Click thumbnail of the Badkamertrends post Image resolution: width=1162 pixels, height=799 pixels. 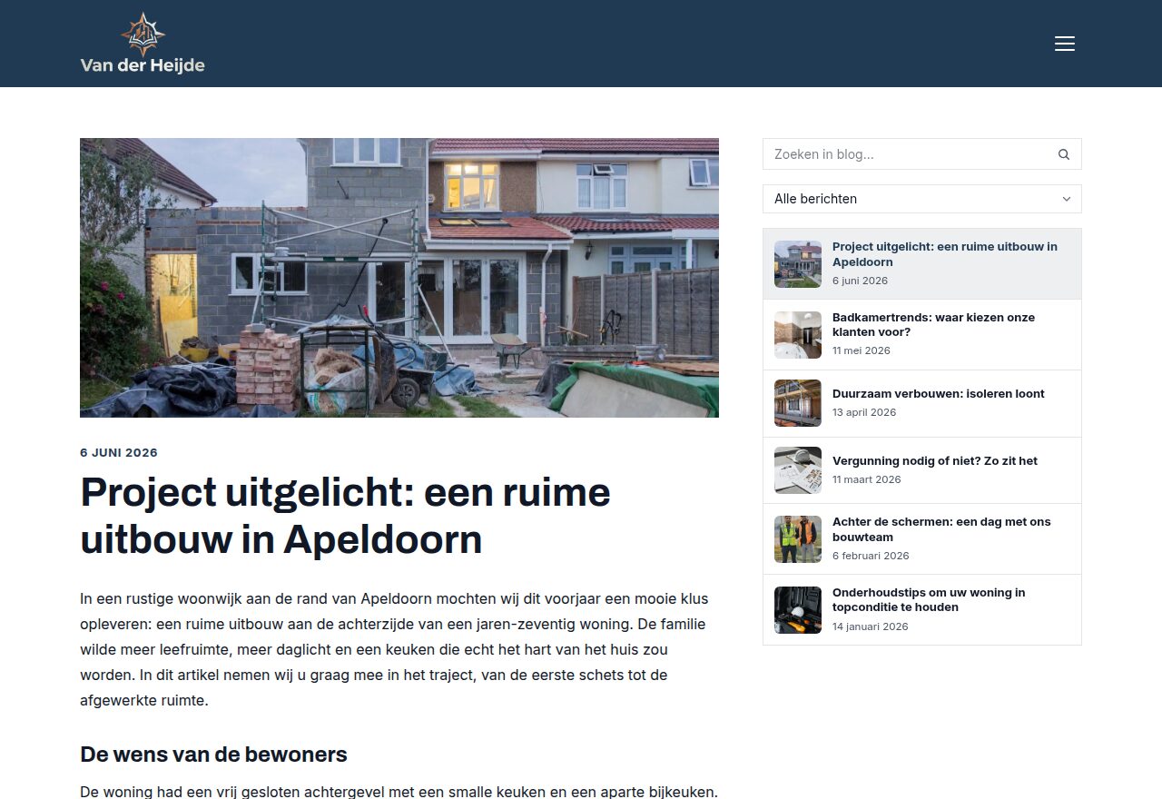pos(798,335)
